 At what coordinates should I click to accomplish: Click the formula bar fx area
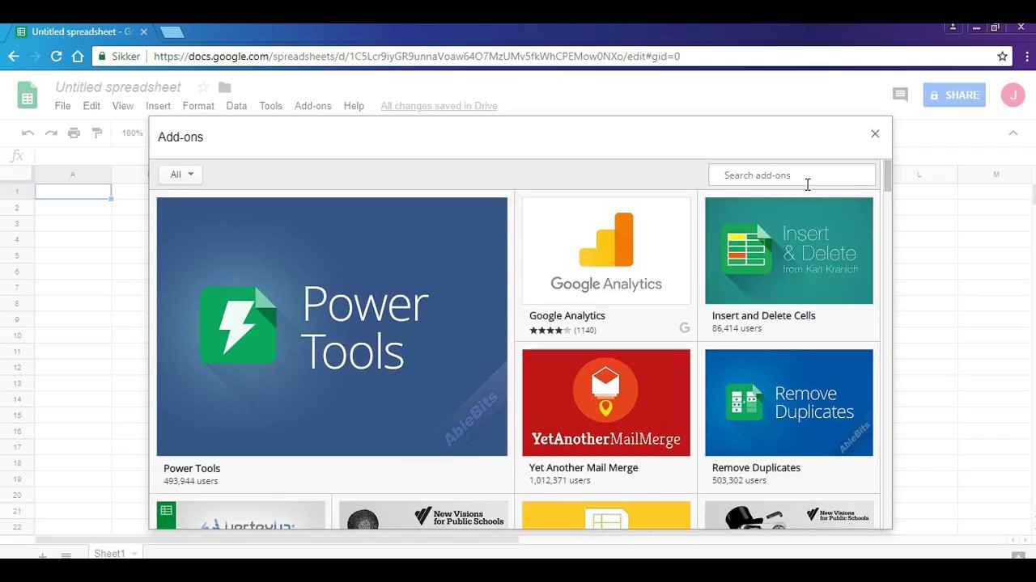(x=18, y=156)
